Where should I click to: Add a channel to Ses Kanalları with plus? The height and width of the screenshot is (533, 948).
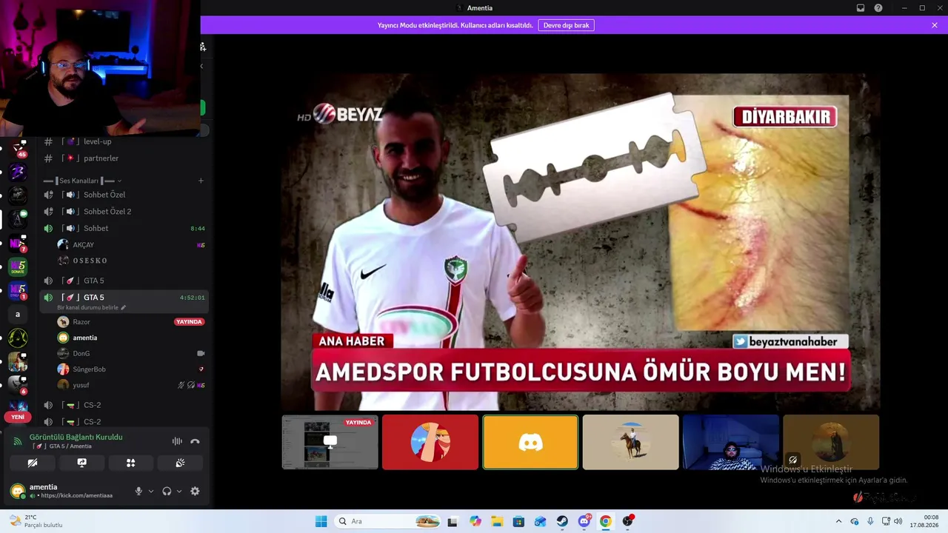pyautogui.click(x=201, y=181)
